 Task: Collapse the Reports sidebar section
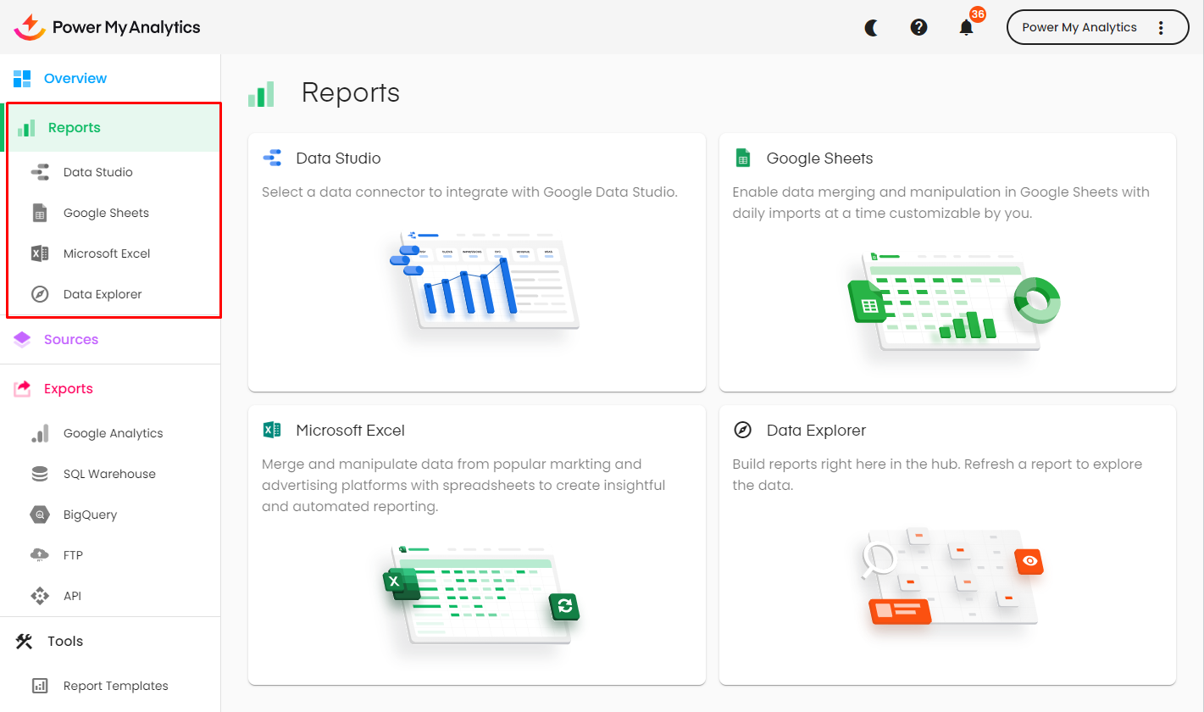[x=74, y=128]
